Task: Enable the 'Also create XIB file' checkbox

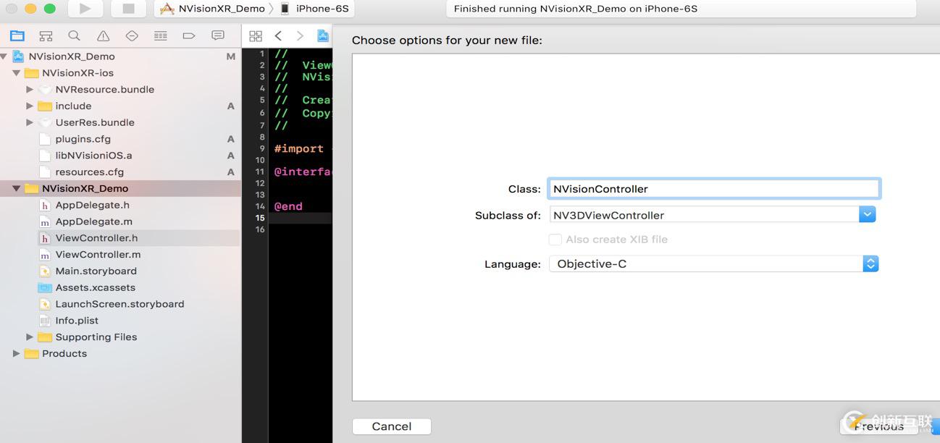Action: [x=555, y=240]
